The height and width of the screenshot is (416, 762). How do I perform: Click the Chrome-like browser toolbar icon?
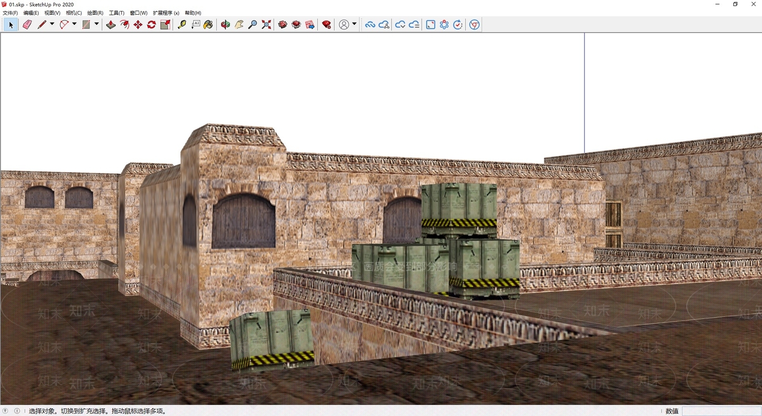click(474, 25)
